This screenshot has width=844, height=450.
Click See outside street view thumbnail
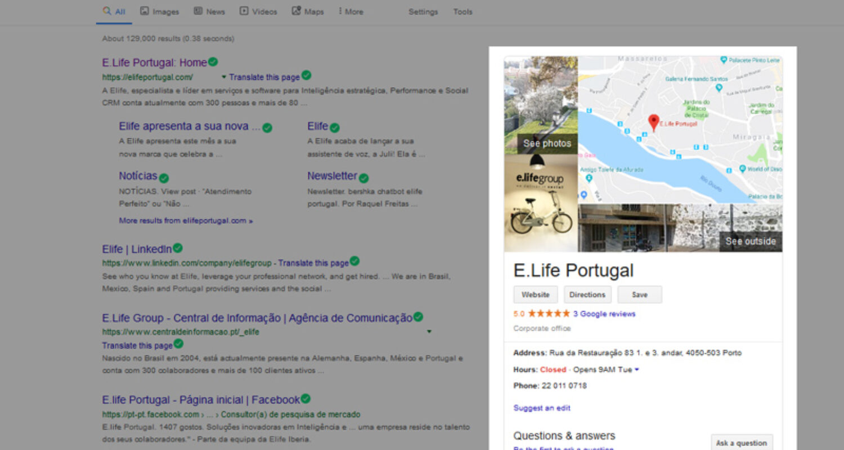[x=750, y=241]
